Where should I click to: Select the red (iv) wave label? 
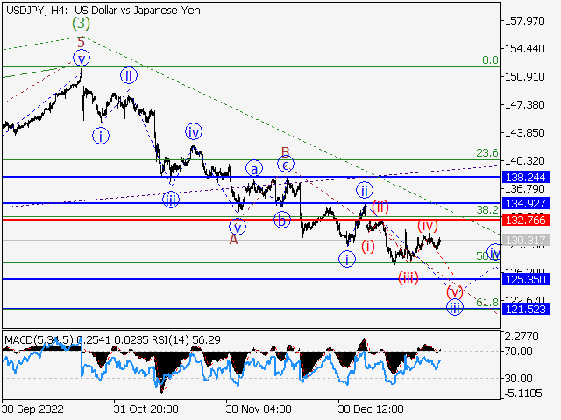(428, 226)
